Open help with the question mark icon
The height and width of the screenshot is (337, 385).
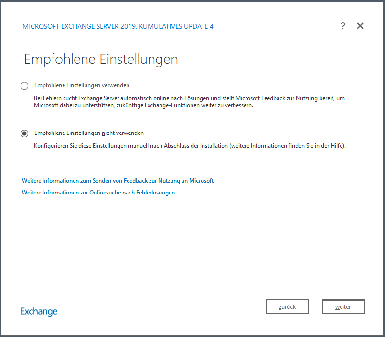pos(343,26)
